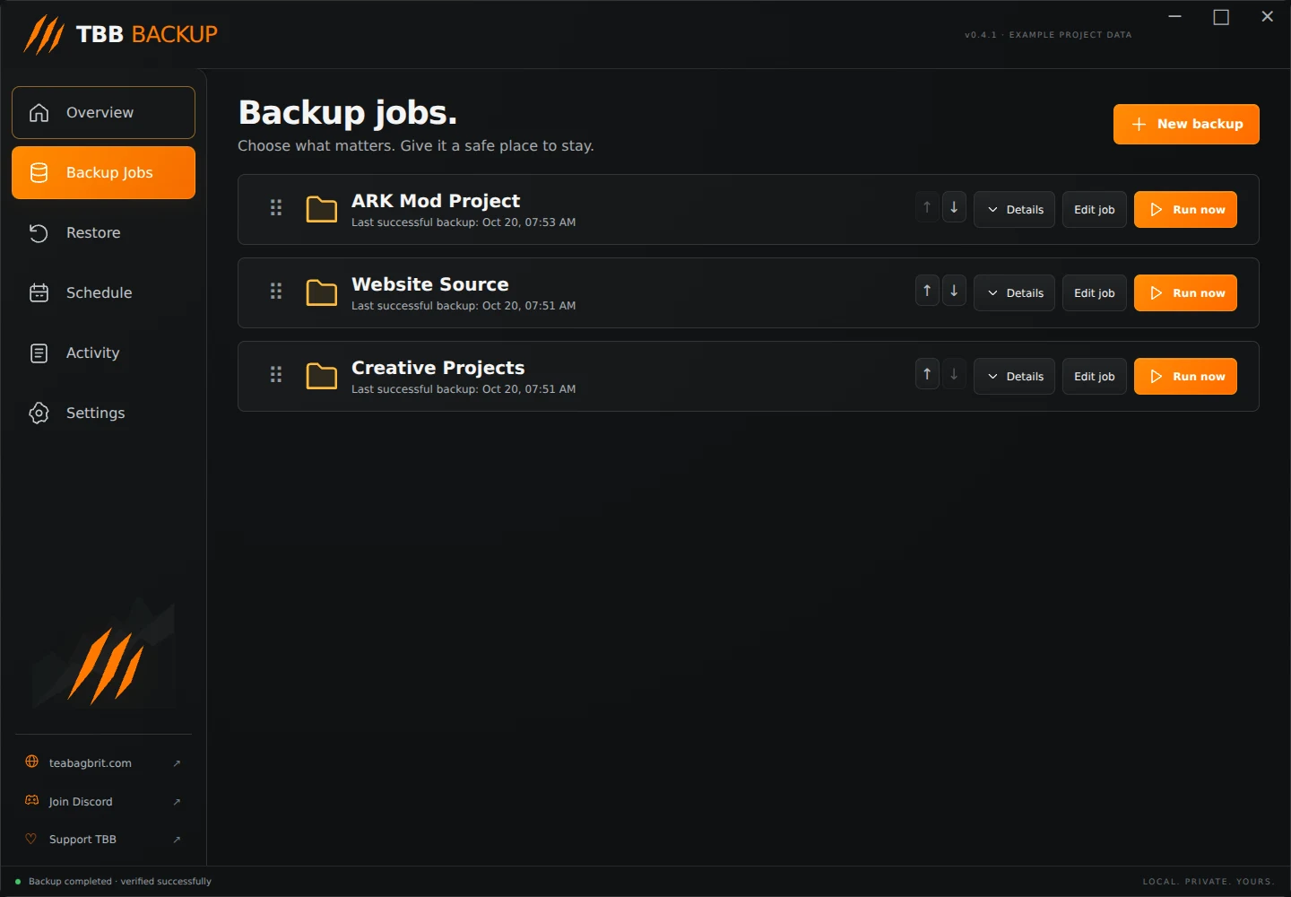
Task: Run the Website Source backup now
Action: (x=1185, y=293)
